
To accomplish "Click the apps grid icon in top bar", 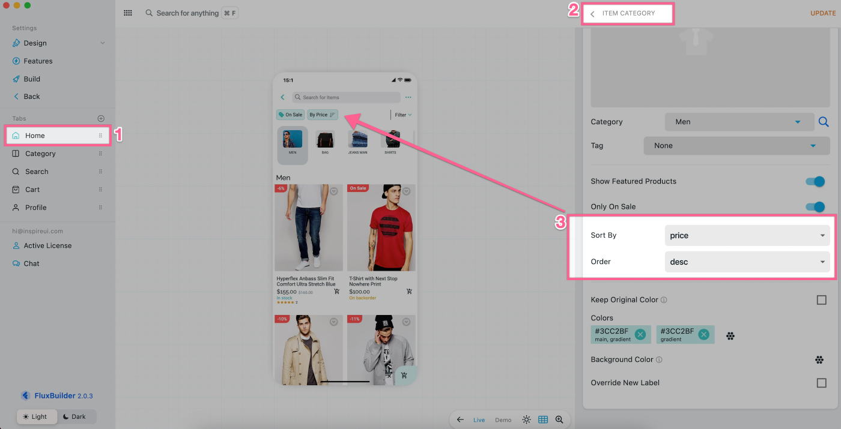I will point(128,13).
